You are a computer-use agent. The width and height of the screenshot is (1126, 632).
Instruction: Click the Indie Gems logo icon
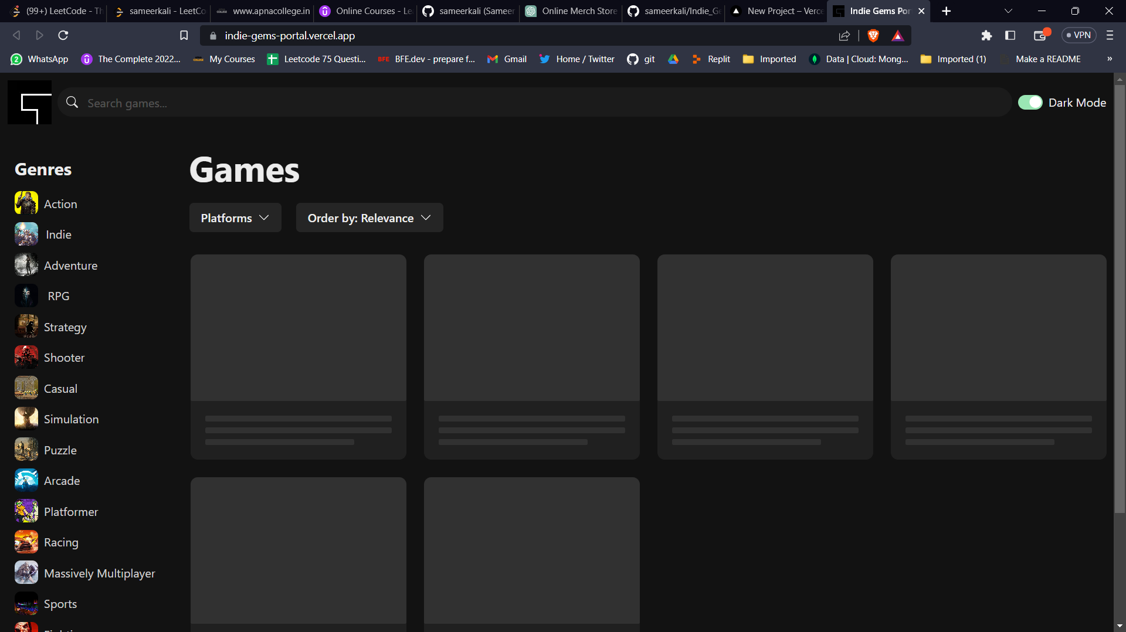pyautogui.click(x=29, y=103)
